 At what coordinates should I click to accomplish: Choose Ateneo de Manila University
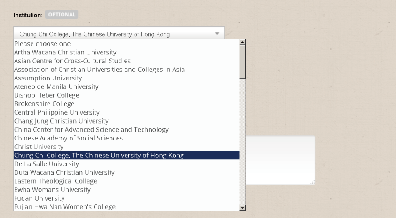click(x=127, y=86)
